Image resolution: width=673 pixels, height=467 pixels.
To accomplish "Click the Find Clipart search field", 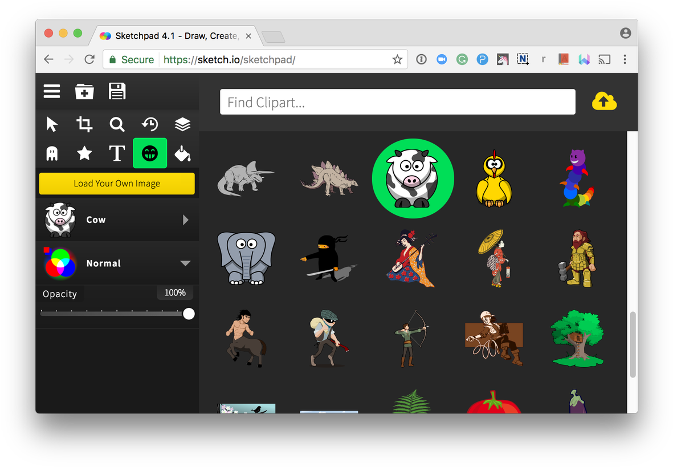I will tap(397, 102).
